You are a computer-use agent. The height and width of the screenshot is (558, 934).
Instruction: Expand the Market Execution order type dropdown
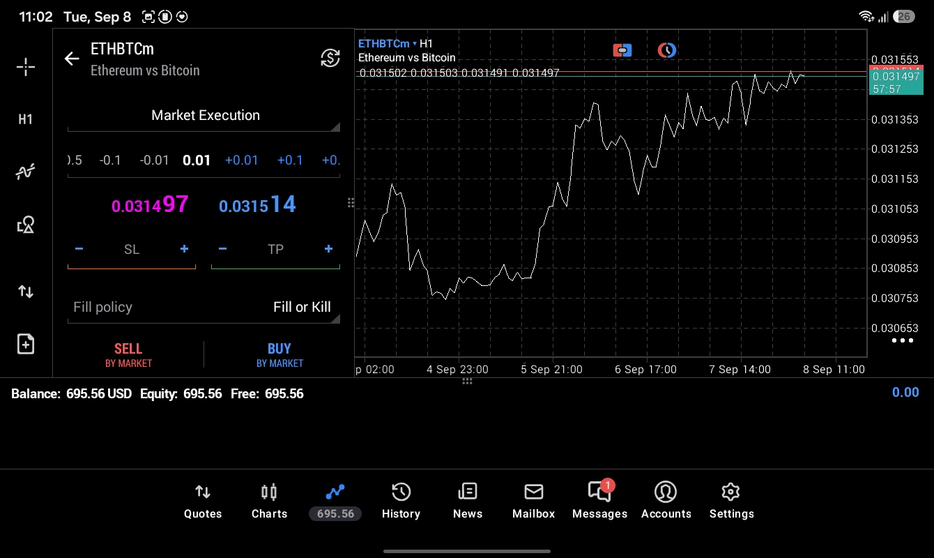204,116
